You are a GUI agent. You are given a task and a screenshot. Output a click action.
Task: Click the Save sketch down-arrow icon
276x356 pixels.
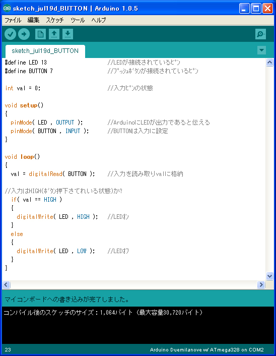point(67,34)
